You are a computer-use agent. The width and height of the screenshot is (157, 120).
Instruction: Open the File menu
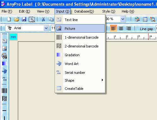pos(7,11)
